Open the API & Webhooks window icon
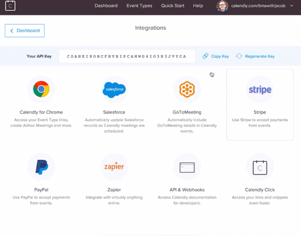Viewport: 301px width, 236px height. pos(187,167)
